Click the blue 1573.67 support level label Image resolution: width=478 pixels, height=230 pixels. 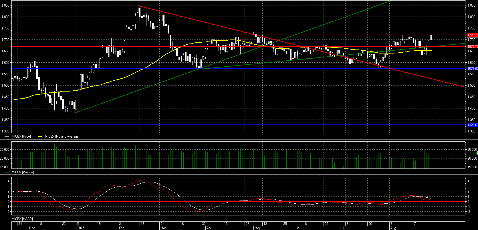[472, 69]
